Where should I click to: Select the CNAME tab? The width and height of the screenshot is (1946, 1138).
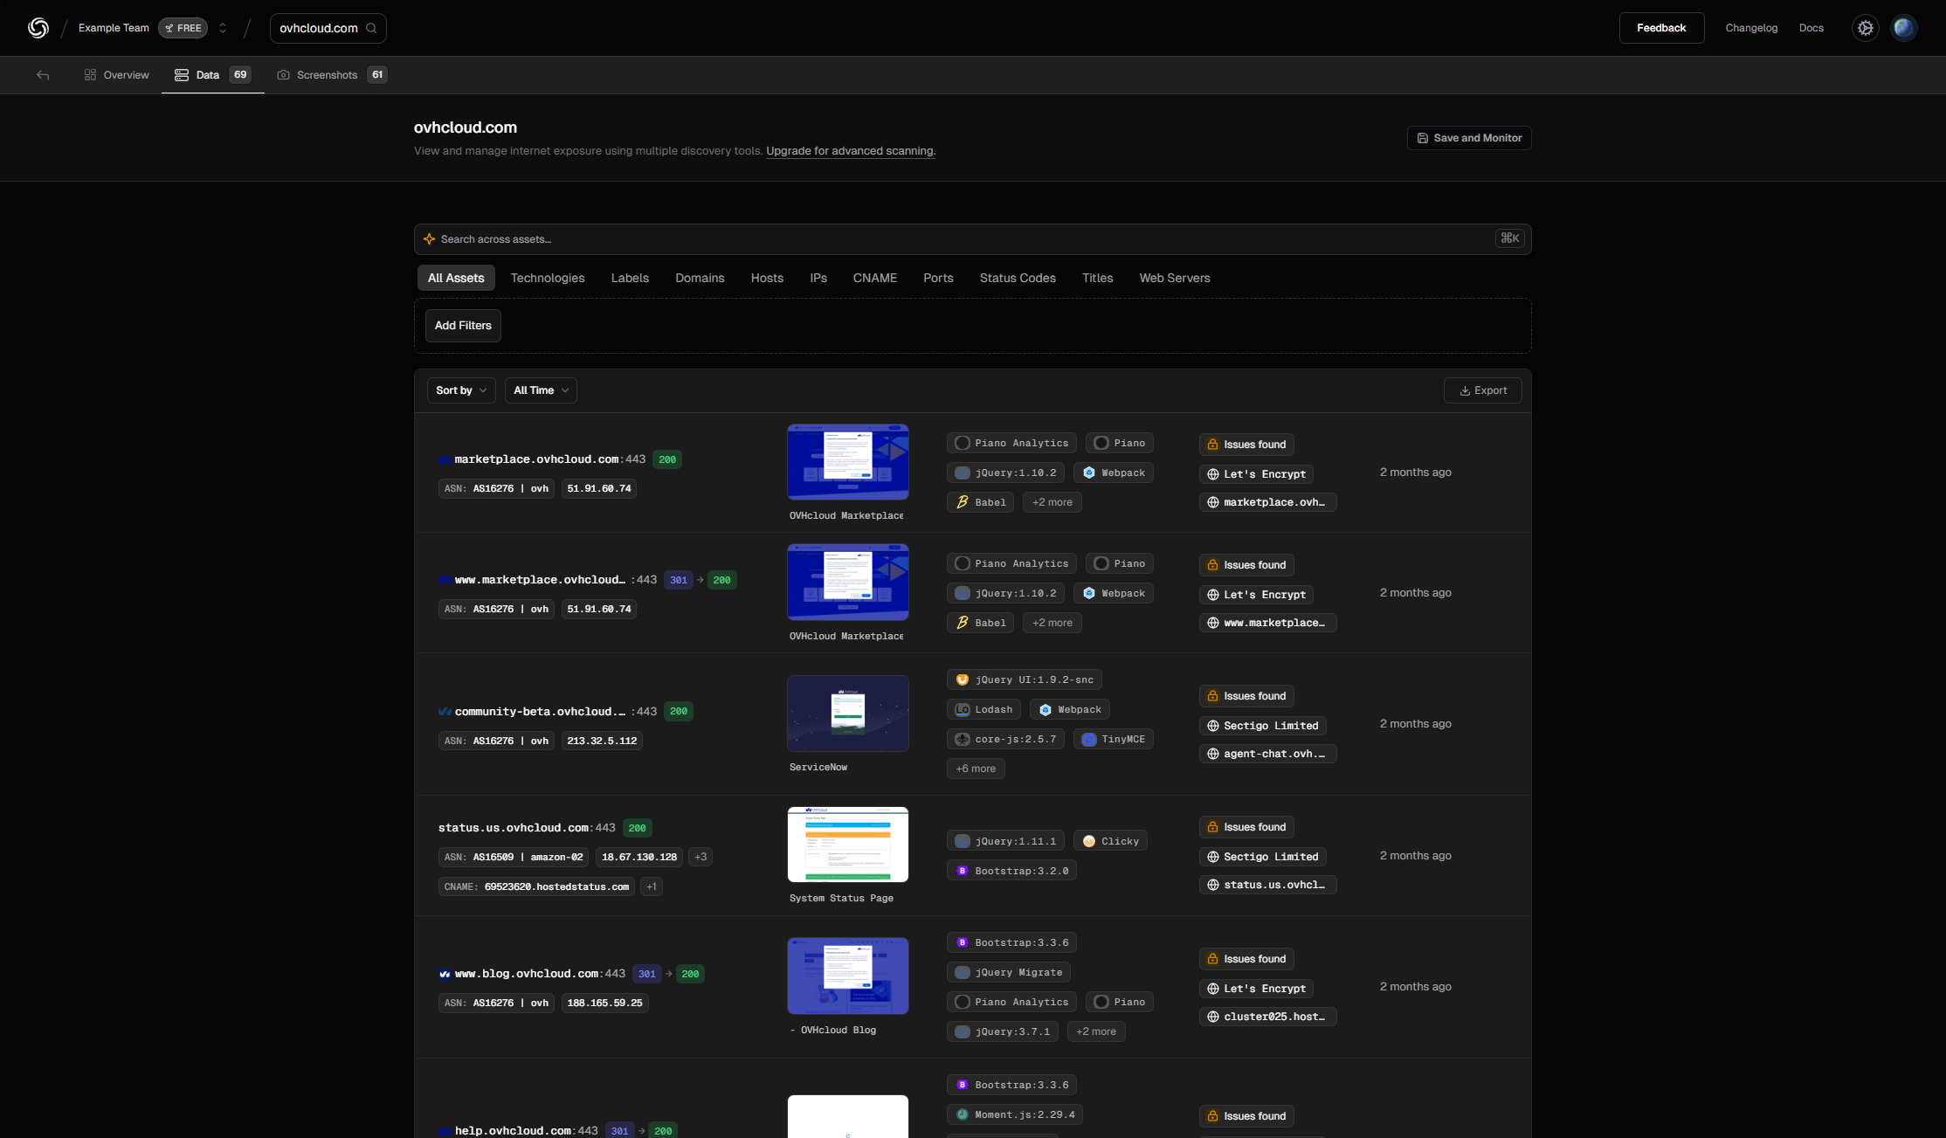[875, 278]
